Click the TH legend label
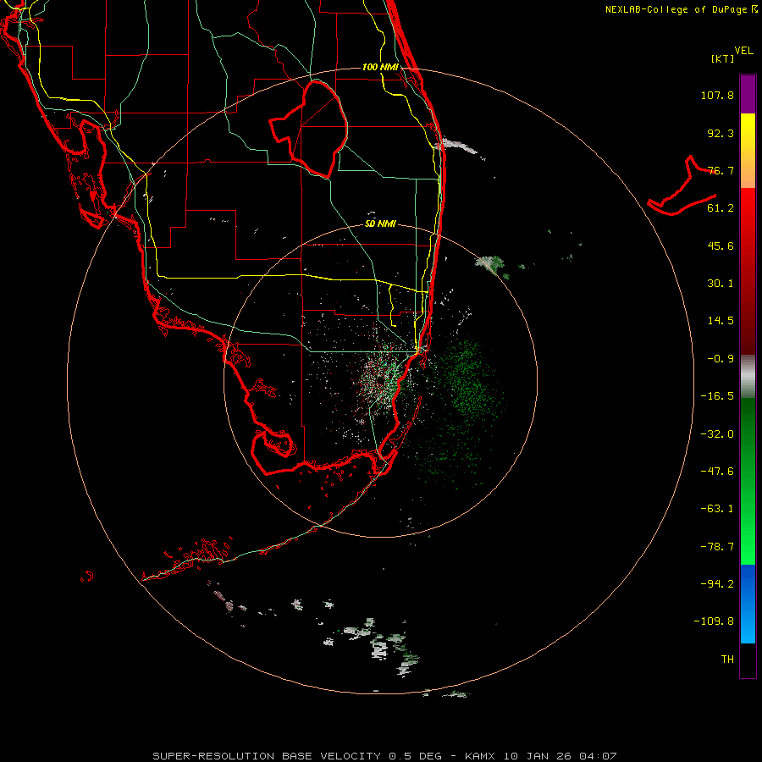Screen dimensions: 762x762 (x=727, y=660)
